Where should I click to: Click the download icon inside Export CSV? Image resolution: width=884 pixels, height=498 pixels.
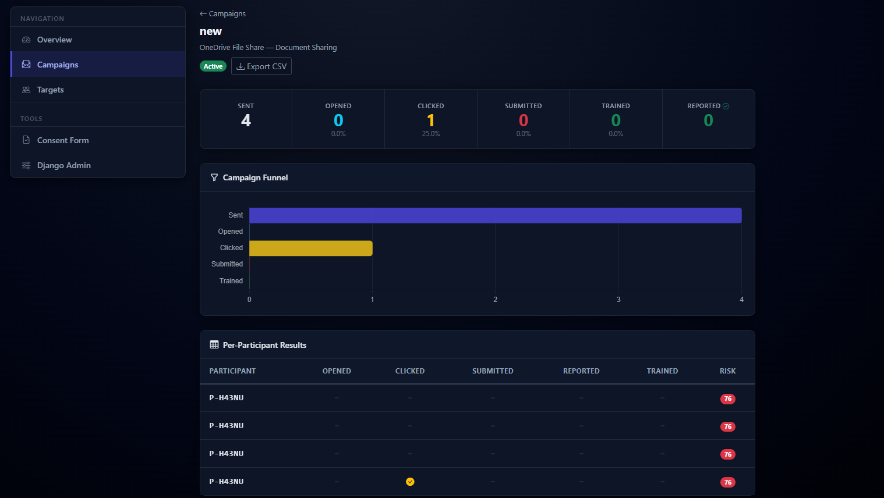pyautogui.click(x=241, y=66)
